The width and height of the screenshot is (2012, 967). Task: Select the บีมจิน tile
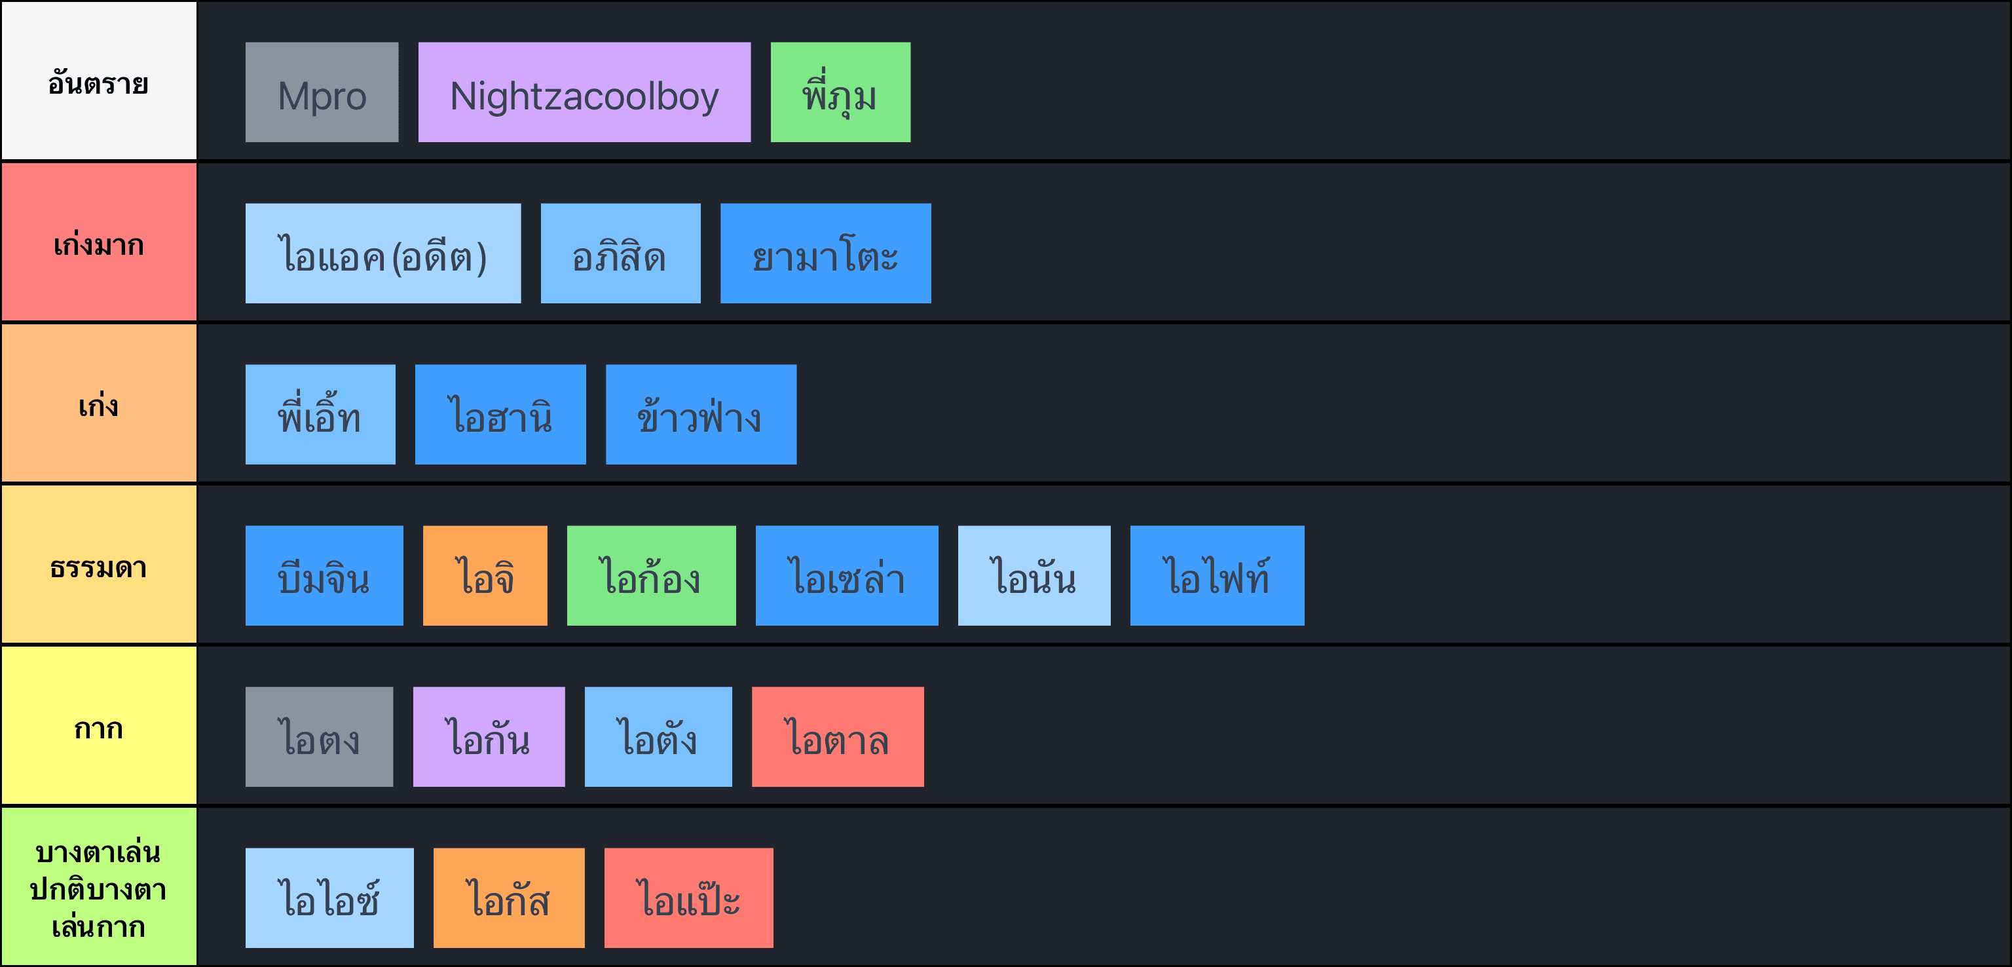coord(324,576)
